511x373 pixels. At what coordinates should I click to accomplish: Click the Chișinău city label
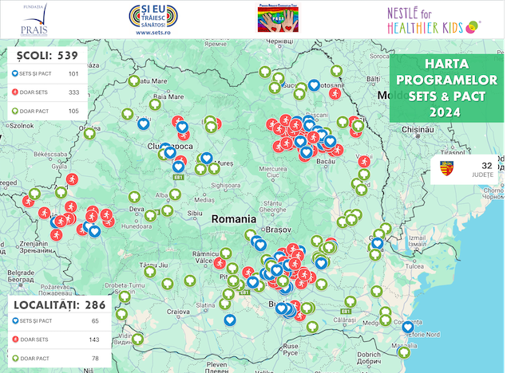pyautogui.click(x=418, y=129)
